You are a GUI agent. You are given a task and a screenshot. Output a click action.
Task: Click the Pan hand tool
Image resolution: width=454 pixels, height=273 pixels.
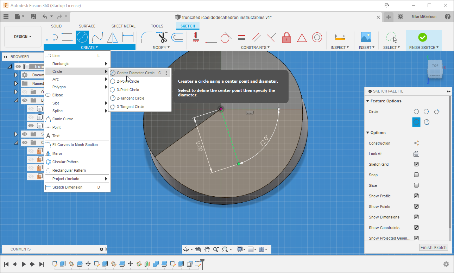[207, 249]
